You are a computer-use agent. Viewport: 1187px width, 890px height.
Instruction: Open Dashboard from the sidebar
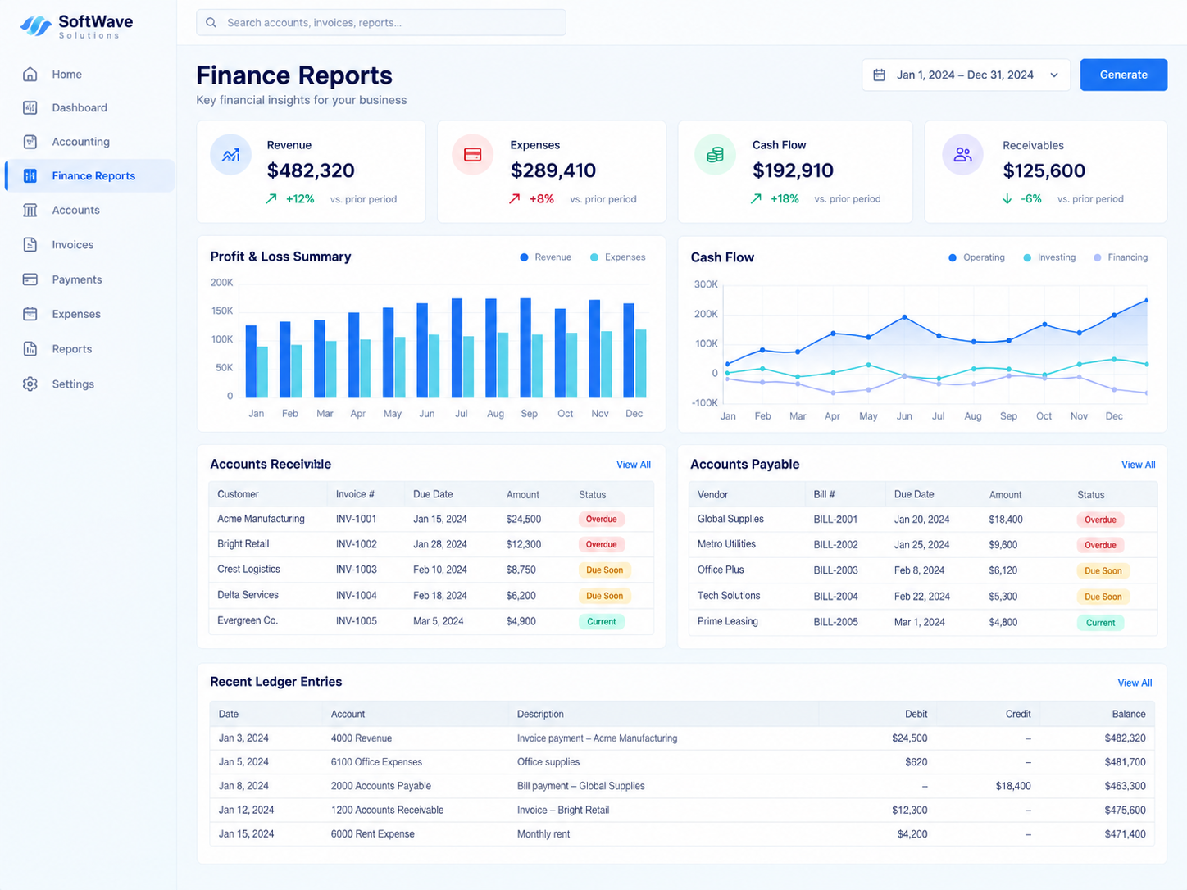[x=80, y=107]
